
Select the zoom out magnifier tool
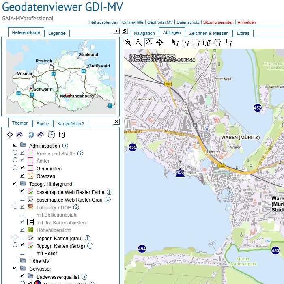(x=139, y=43)
